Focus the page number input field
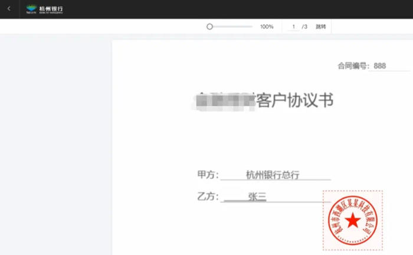The height and width of the screenshot is (255, 413). pyautogui.click(x=293, y=27)
